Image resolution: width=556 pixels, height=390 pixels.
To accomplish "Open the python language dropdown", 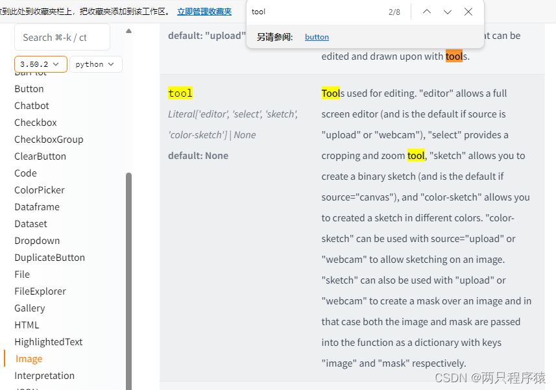I will pyautogui.click(x=96, y=64).
